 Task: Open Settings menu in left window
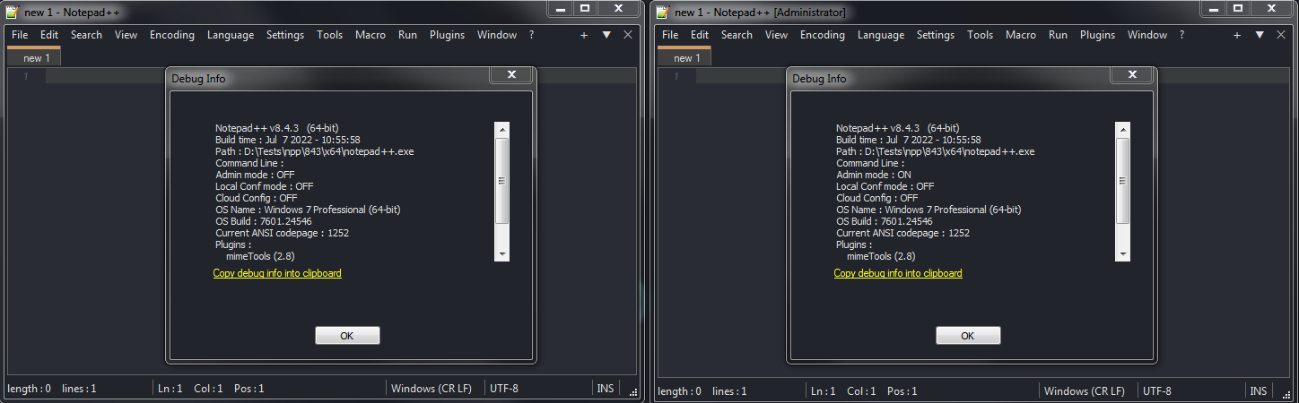(x=285, y=35)
